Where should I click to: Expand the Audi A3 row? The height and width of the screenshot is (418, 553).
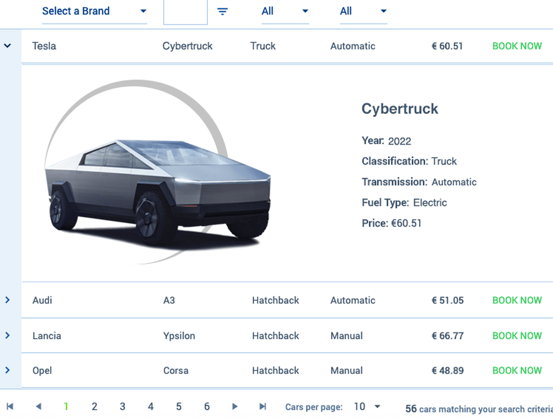tap(7, 300)
